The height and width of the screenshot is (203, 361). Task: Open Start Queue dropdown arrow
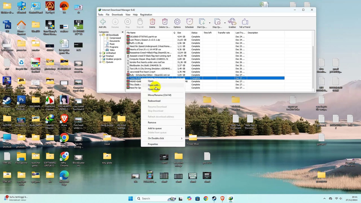click(210, 23)
